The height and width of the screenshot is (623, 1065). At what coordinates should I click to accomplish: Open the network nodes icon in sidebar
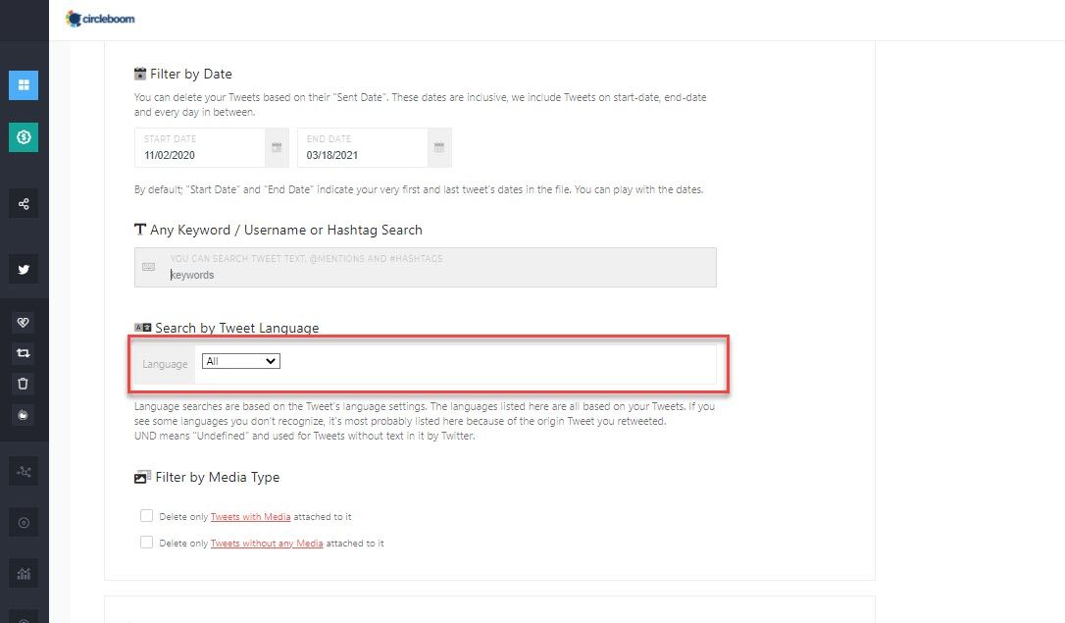(x=24, y=472)
